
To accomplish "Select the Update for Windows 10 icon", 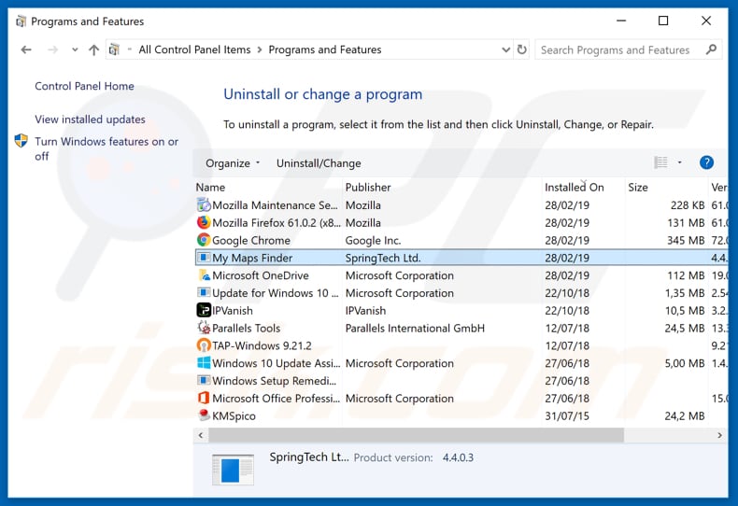I will tap(204, 292).
